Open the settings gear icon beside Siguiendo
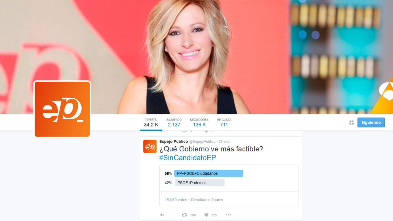 click(x=352, y=122)
